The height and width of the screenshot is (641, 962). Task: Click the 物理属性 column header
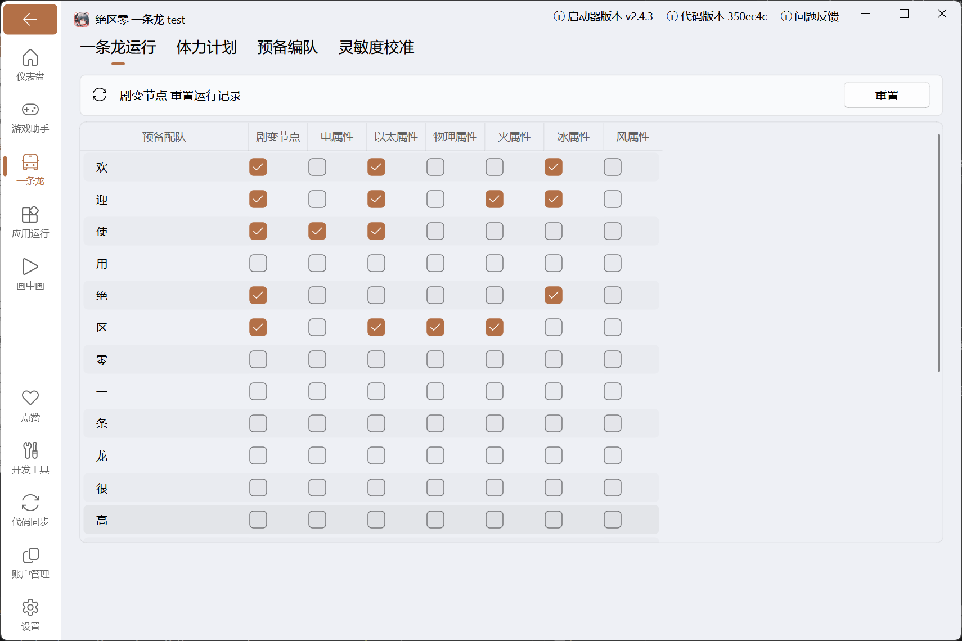[455, 137]
